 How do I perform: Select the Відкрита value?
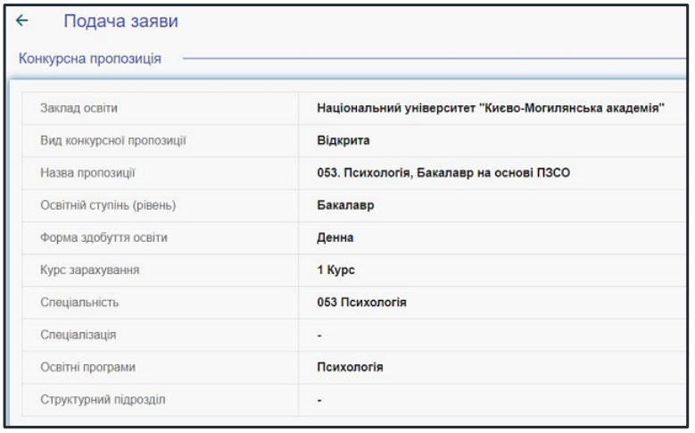[x=343, y=141]
